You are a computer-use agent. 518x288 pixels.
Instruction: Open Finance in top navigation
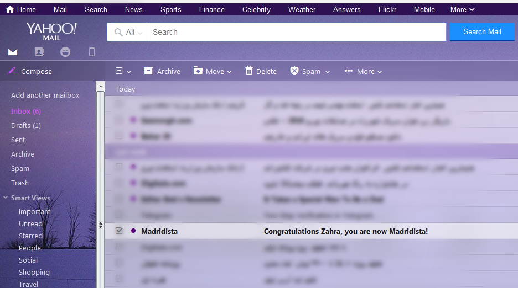tap(212, 9)
